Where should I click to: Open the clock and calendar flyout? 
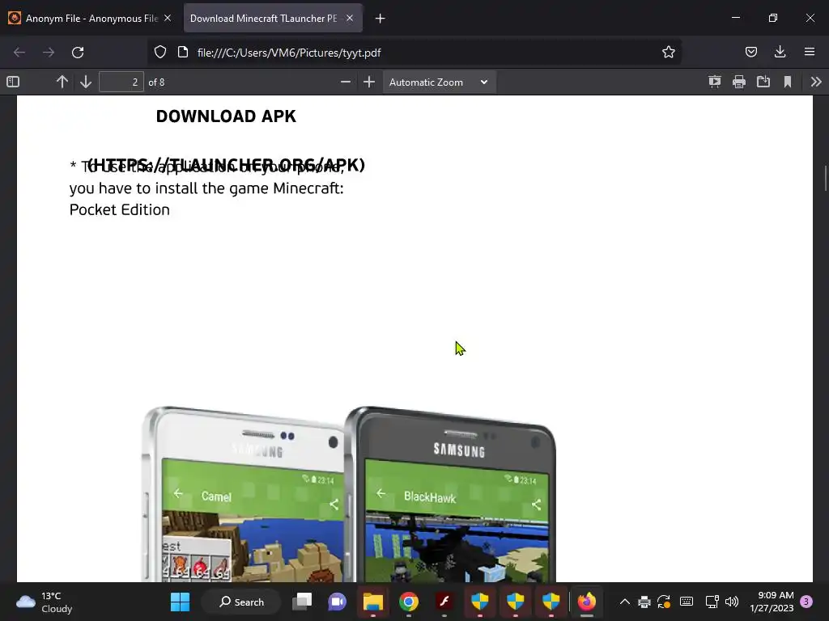[x=772, y=602]
